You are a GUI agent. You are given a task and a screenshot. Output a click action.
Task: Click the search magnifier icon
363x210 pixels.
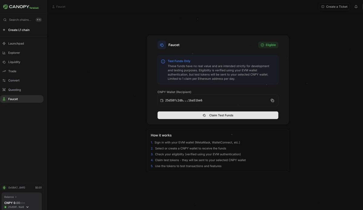pyautogui.click(x=5, y=20)
